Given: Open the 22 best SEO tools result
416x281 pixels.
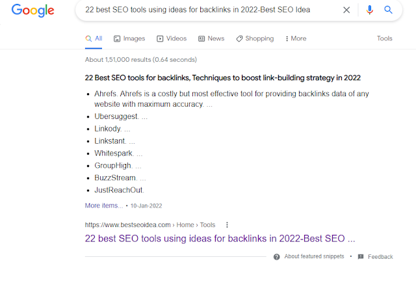Looking at the screenshot, I should coord(220,239).
